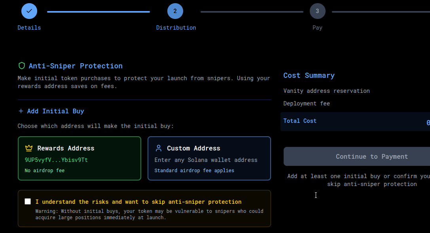Screen dimensions: 430x233
Task: Click the person icon on Custom Address
Action: pos(159,148)
